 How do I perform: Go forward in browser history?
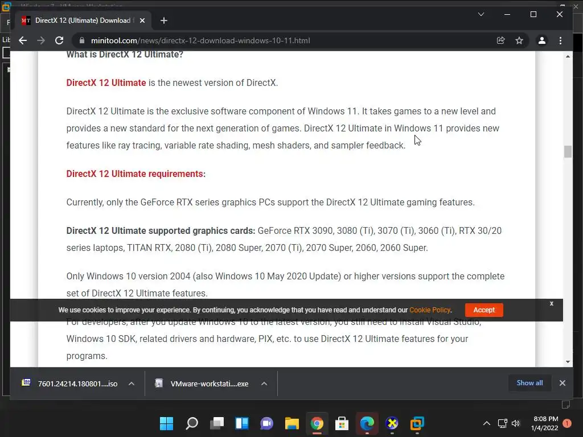[41, 40]
